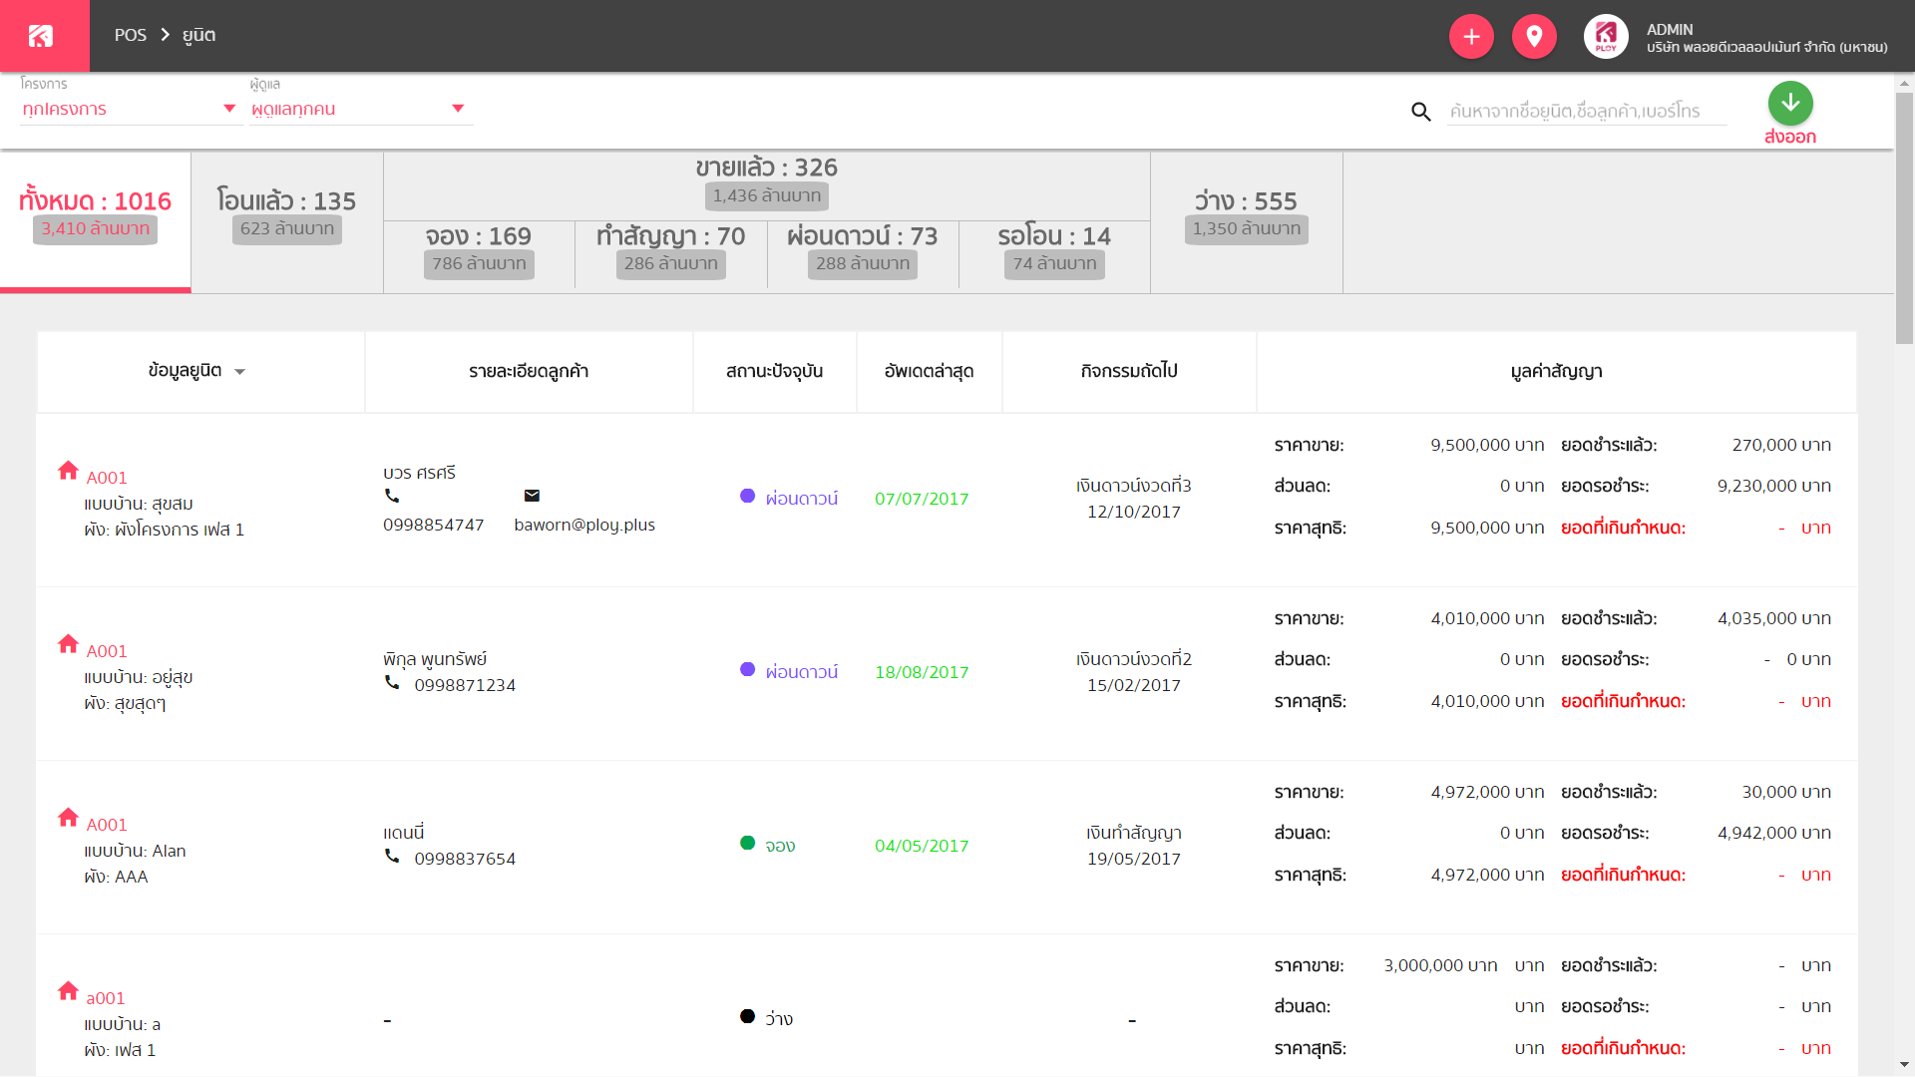Open unit A001 with แบบบ้าน Alan

(107, 825)
